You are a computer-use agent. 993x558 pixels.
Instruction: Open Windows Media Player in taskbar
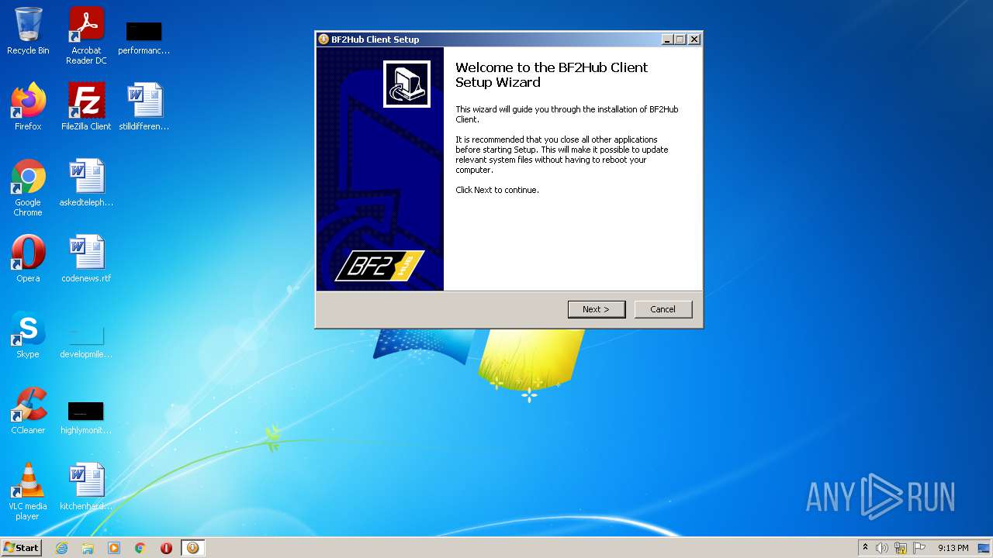[x=114, y=548]
